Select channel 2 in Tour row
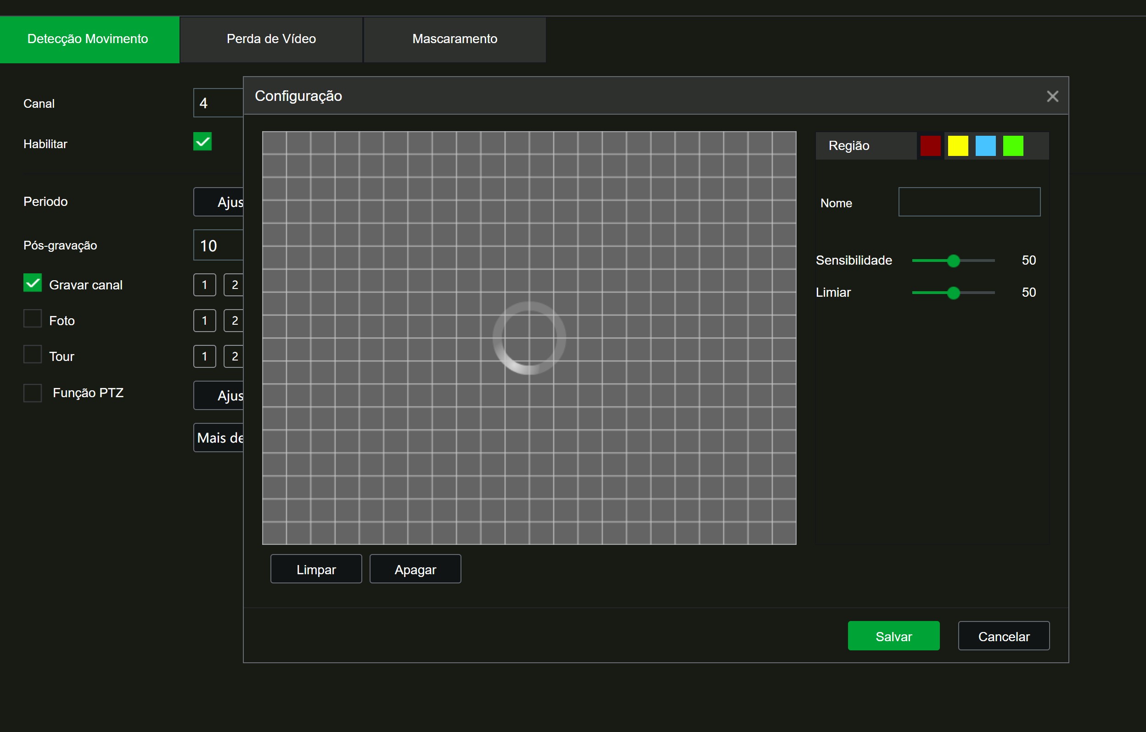The width and height of the screenshot is (1146, 732). click(234, 356)
